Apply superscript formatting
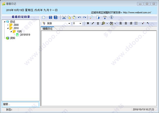 [143, 23]
